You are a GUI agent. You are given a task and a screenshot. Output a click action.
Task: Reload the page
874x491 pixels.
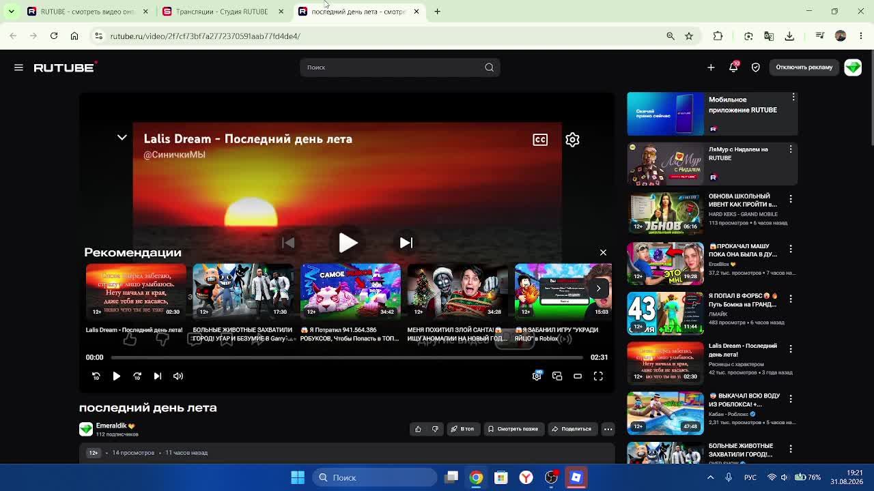pos(54,35)
